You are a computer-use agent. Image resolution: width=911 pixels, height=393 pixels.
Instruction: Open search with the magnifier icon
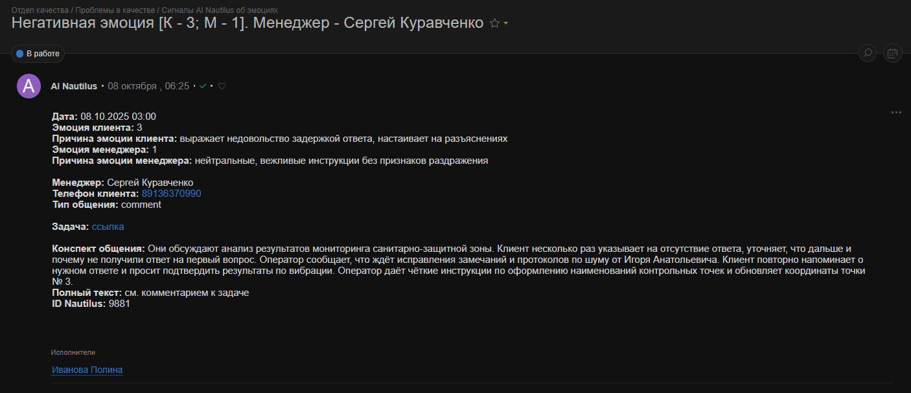click(867, 53)
